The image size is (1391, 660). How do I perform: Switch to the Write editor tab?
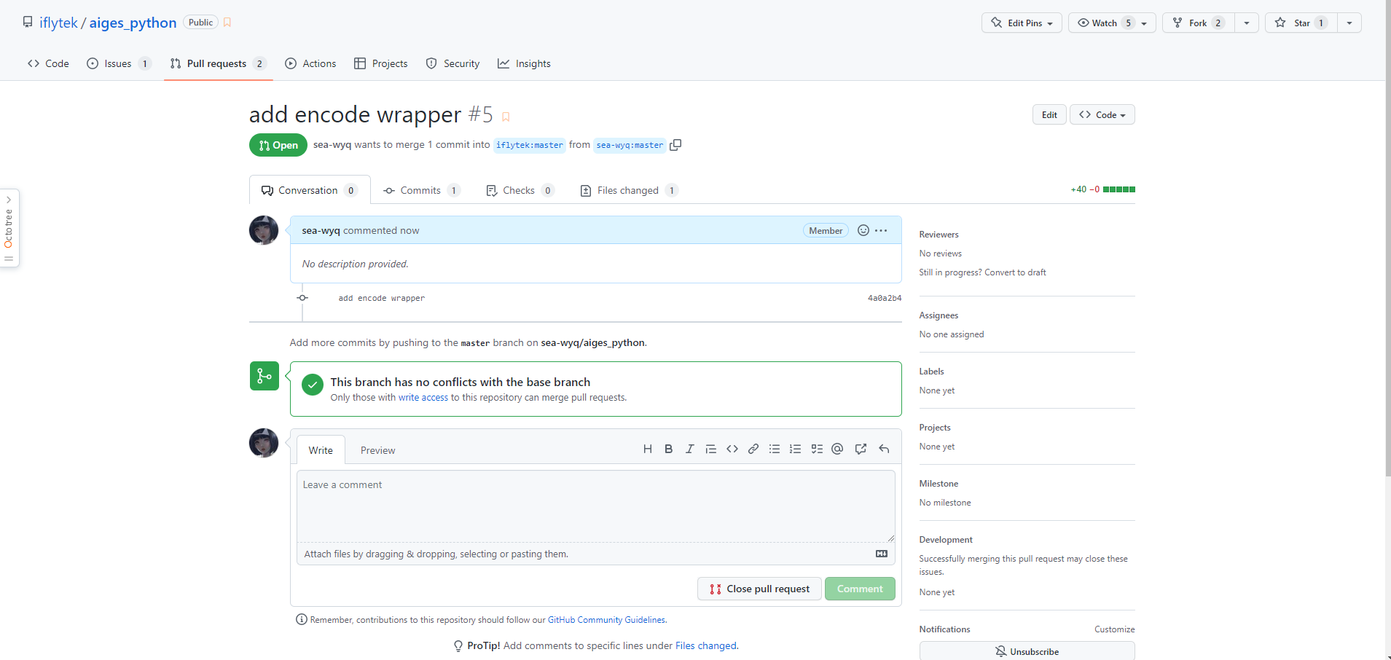coord(321,449)
